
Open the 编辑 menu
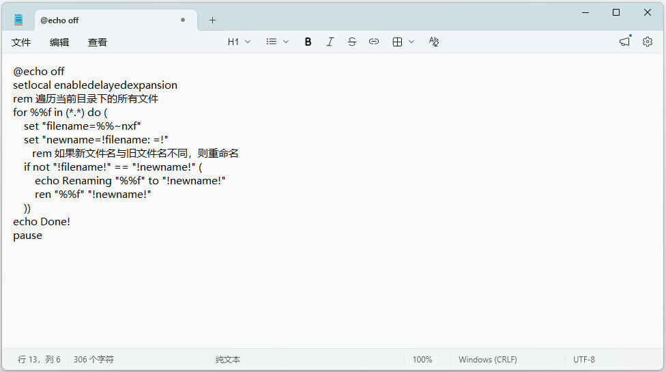(59, 42)
